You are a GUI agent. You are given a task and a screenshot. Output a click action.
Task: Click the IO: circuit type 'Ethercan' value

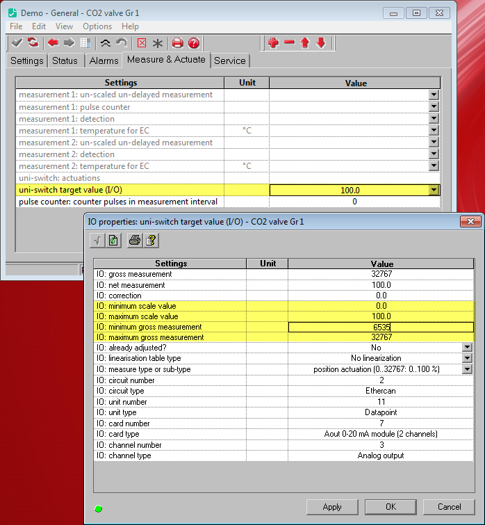coord(381,391)
